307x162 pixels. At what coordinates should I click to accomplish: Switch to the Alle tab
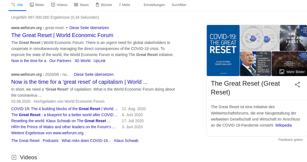point(18,5)
